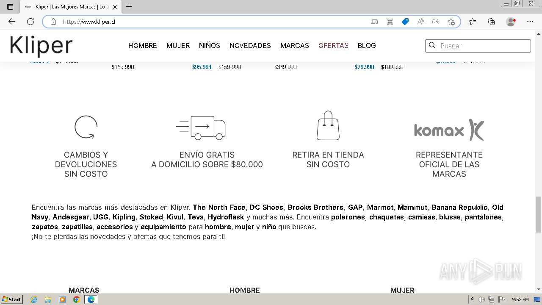Open The North Face link
542x305 pixels.
point(219,207)
